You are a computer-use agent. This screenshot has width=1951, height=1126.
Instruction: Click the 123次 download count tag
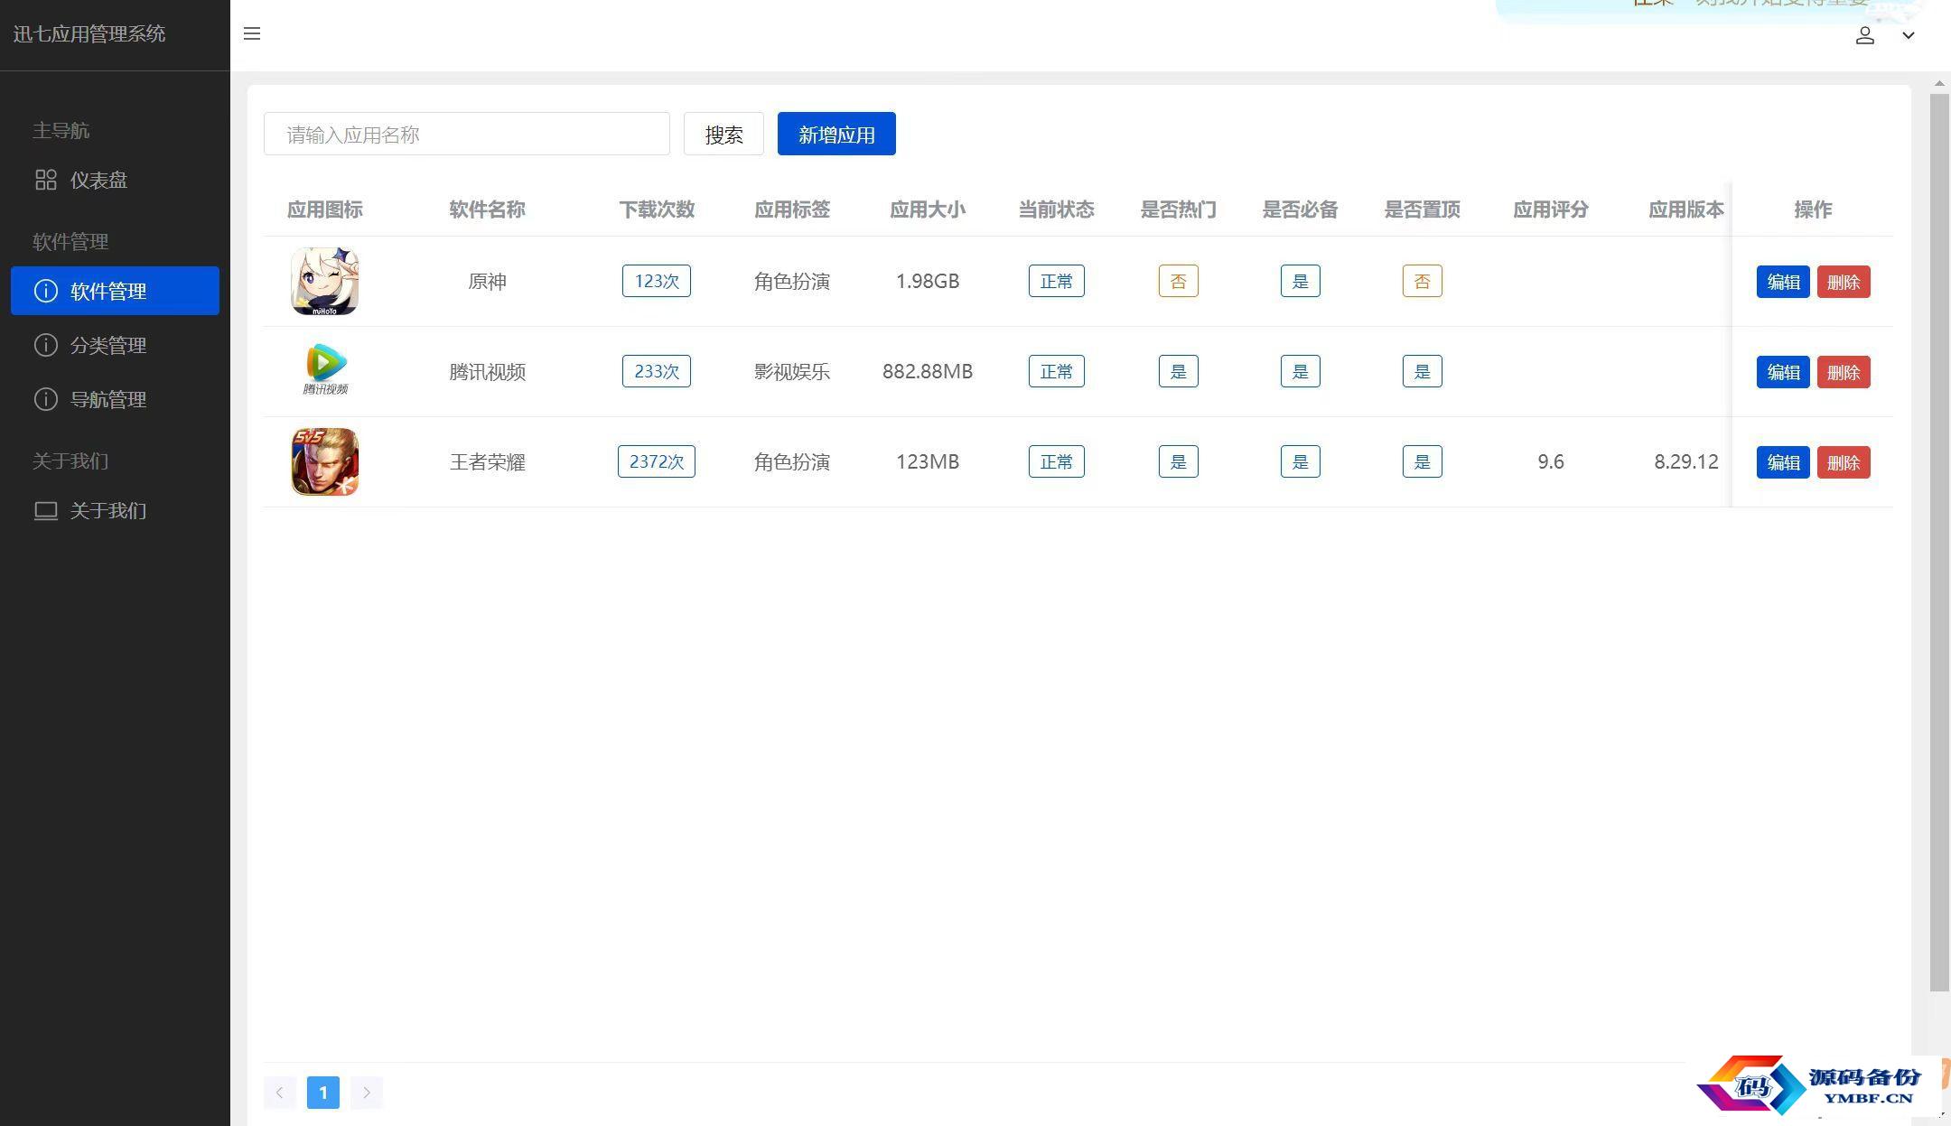pyautogui.click(x=657, y=281)
